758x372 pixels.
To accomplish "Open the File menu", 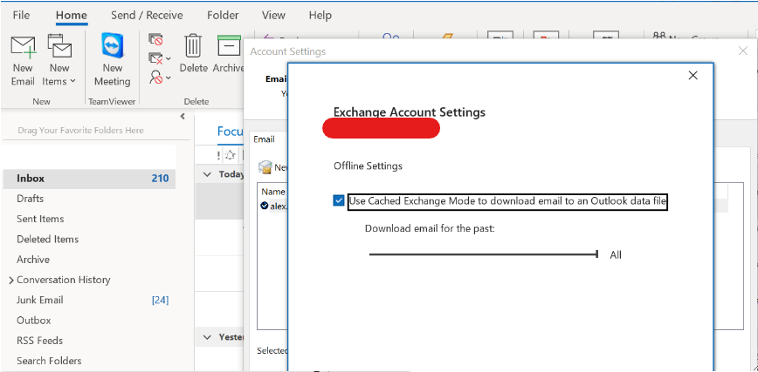I will pos(21,16).
